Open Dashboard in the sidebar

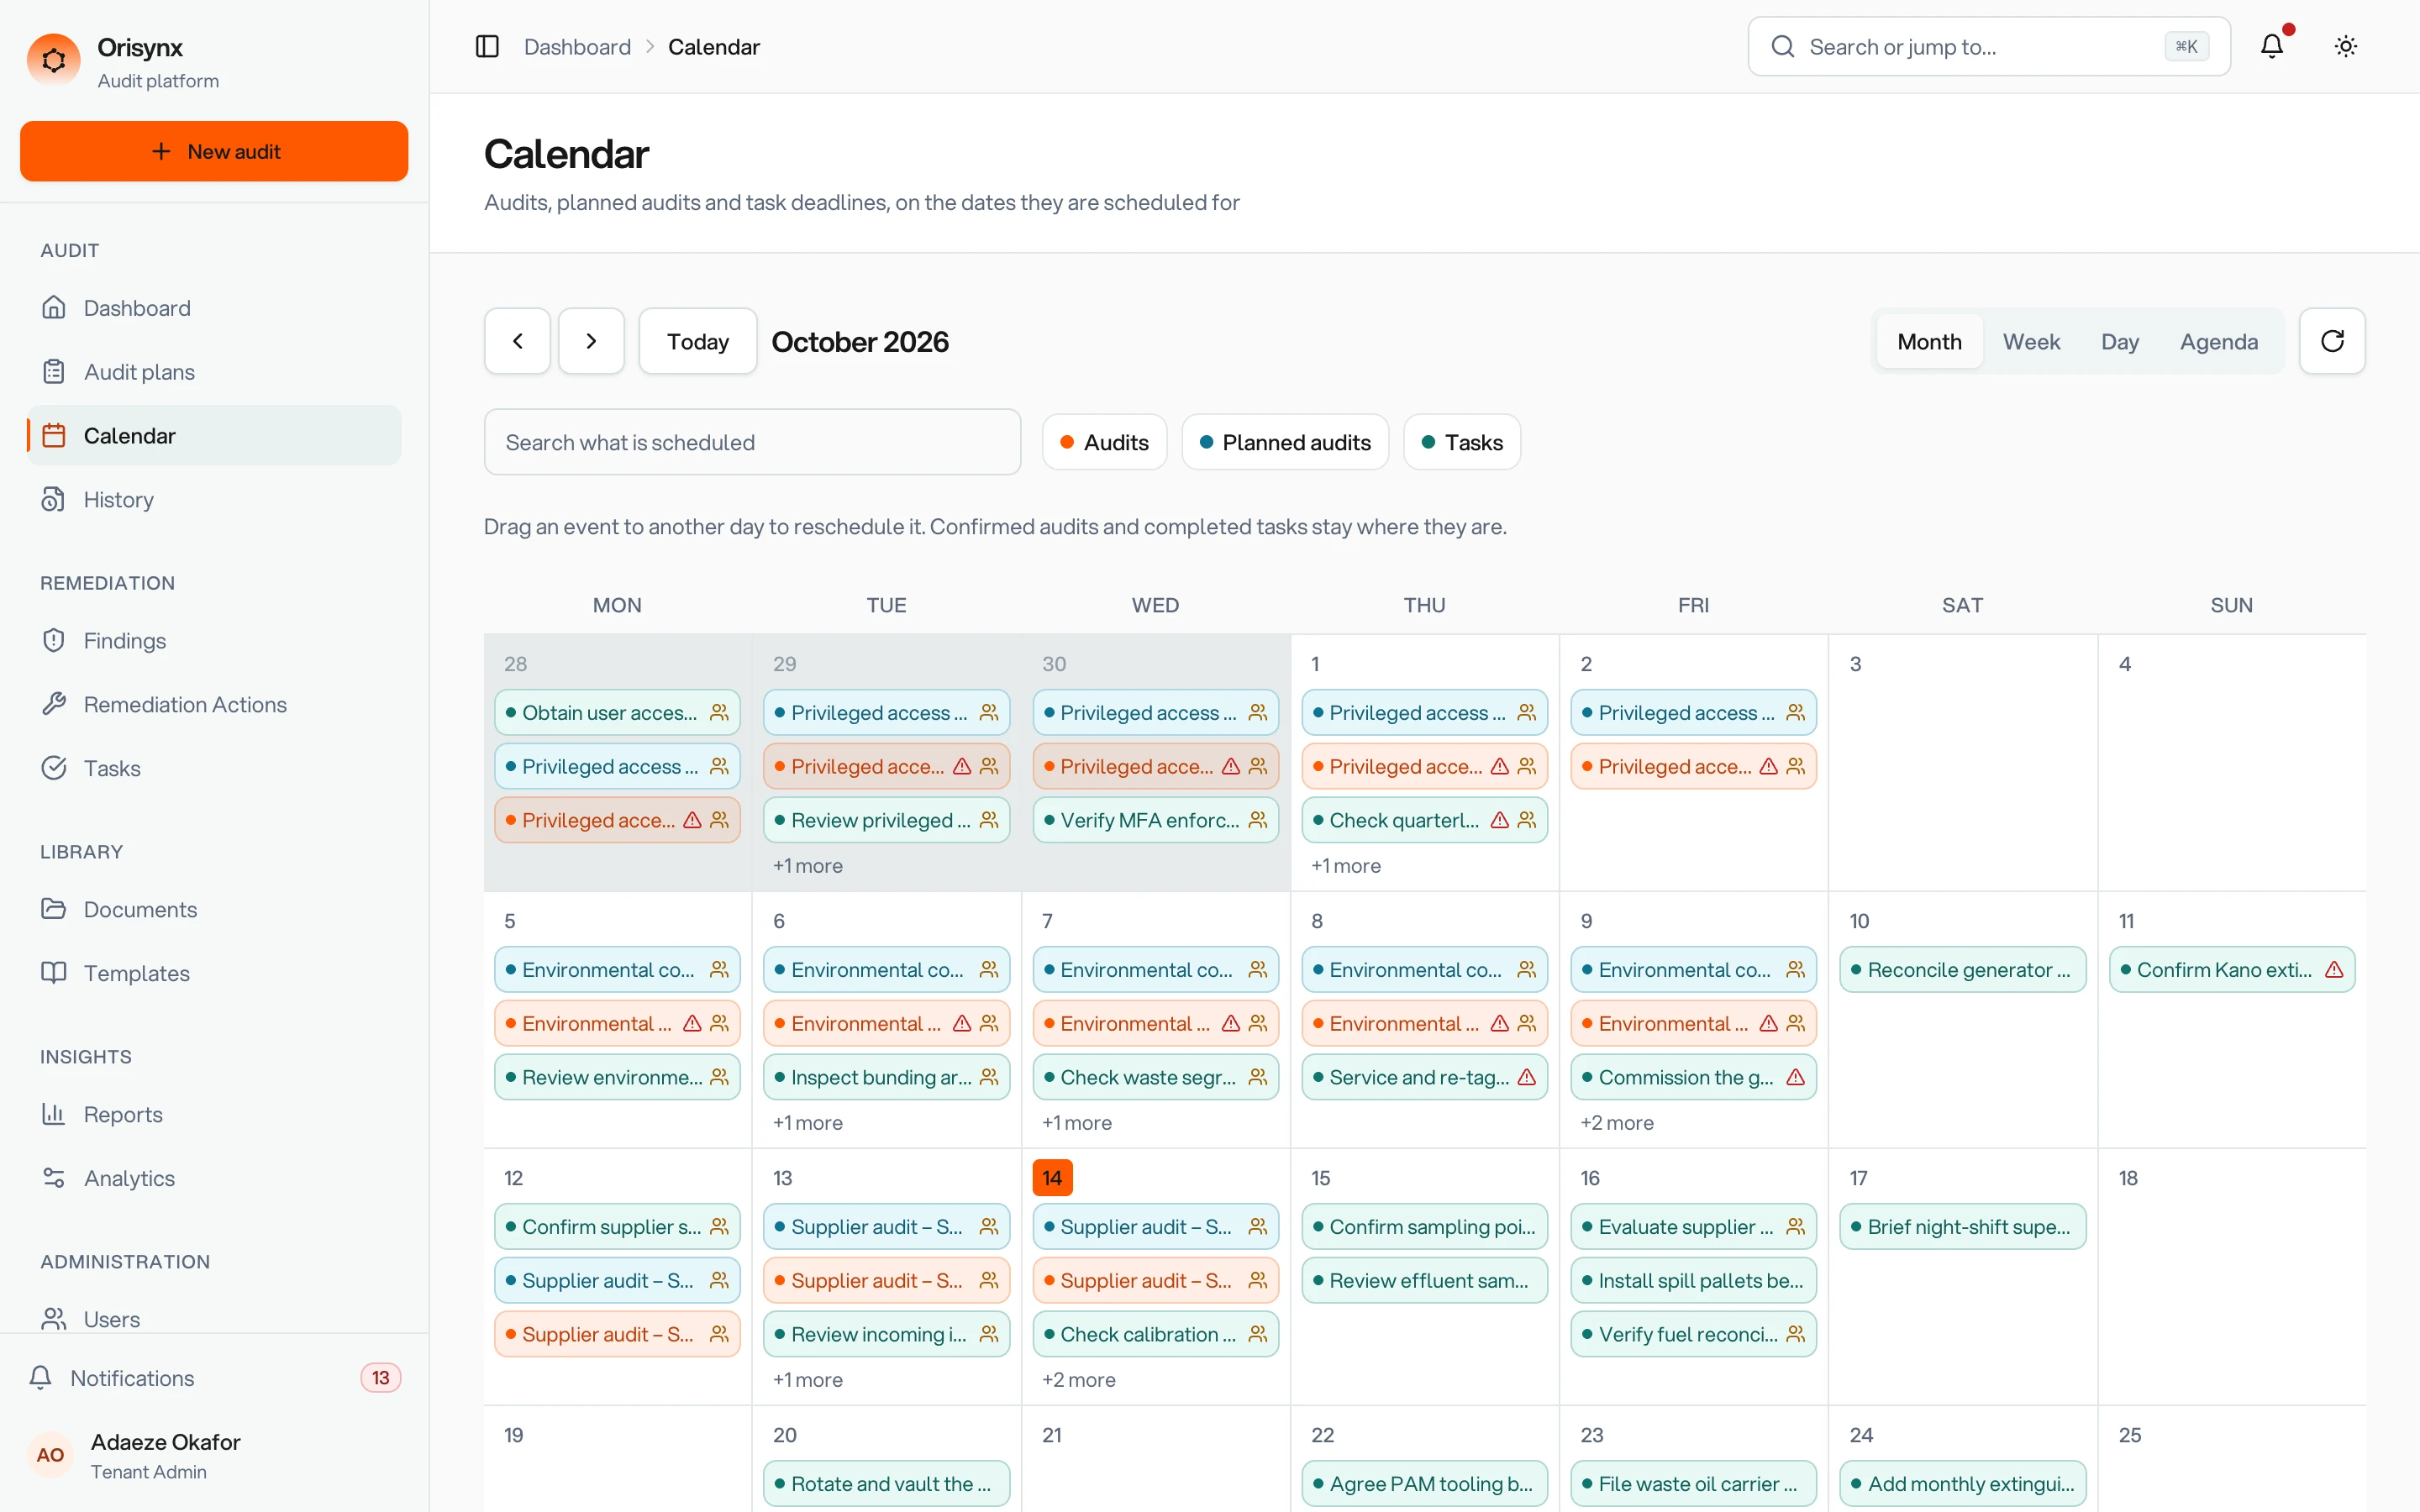tap(214, 308)
